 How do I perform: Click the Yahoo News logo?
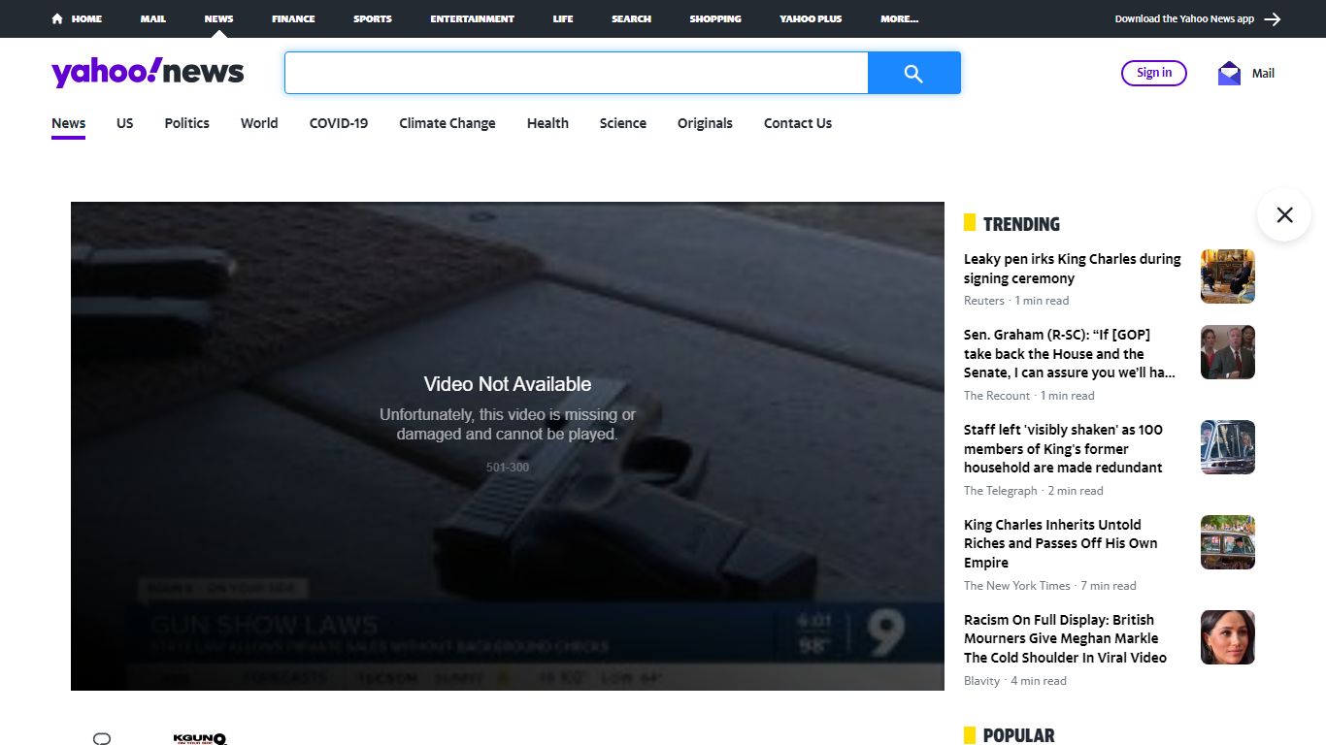[x=148, y=73]
